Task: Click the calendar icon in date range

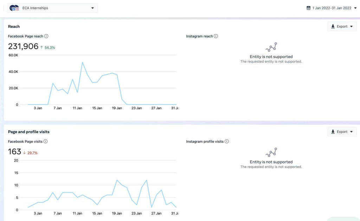Action: [309, 8]
